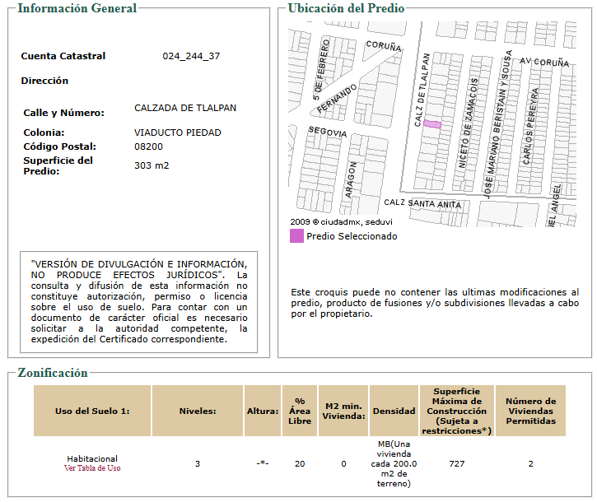This screenshot has height=502, width=597.
Task: Click the Este croquis map disclaimer text
Action: pyautogui.click(x=435, y=303)
